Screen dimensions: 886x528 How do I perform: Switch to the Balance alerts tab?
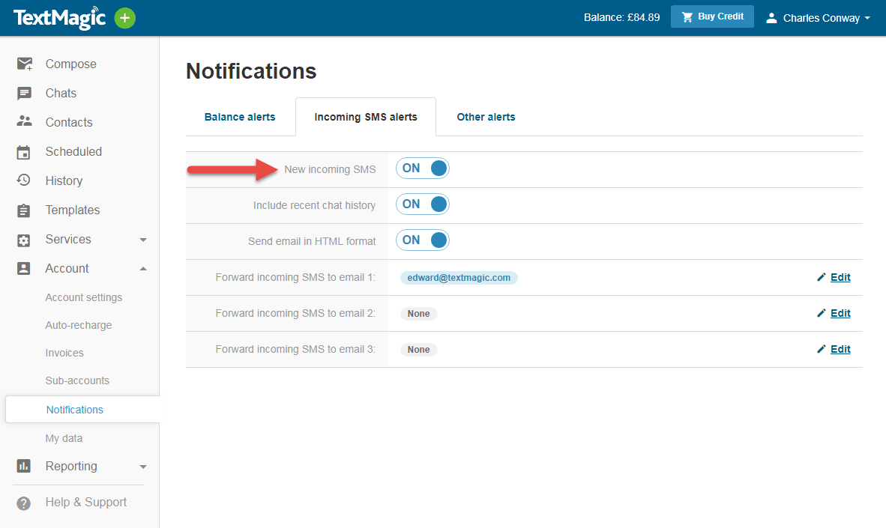click(x=239, y=117)
